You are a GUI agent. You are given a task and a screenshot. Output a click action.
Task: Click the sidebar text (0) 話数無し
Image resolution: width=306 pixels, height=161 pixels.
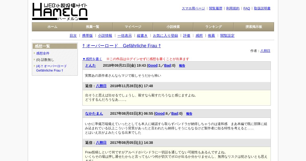tap(45, 60)
